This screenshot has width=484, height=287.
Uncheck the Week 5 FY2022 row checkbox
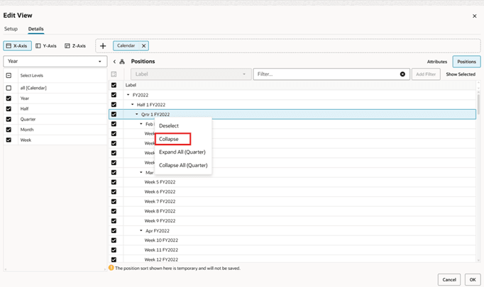[114, 182]
